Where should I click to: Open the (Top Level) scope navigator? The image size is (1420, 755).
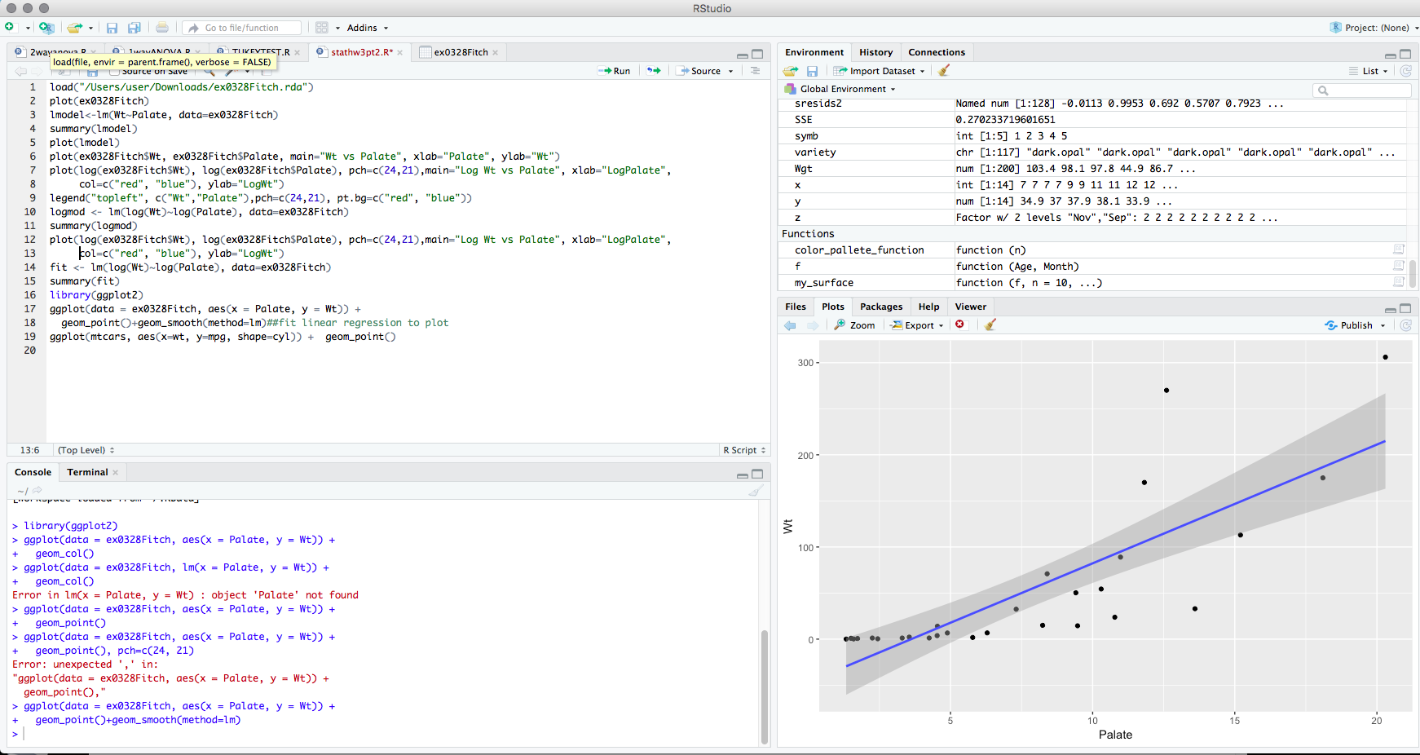tap(86, 450)
